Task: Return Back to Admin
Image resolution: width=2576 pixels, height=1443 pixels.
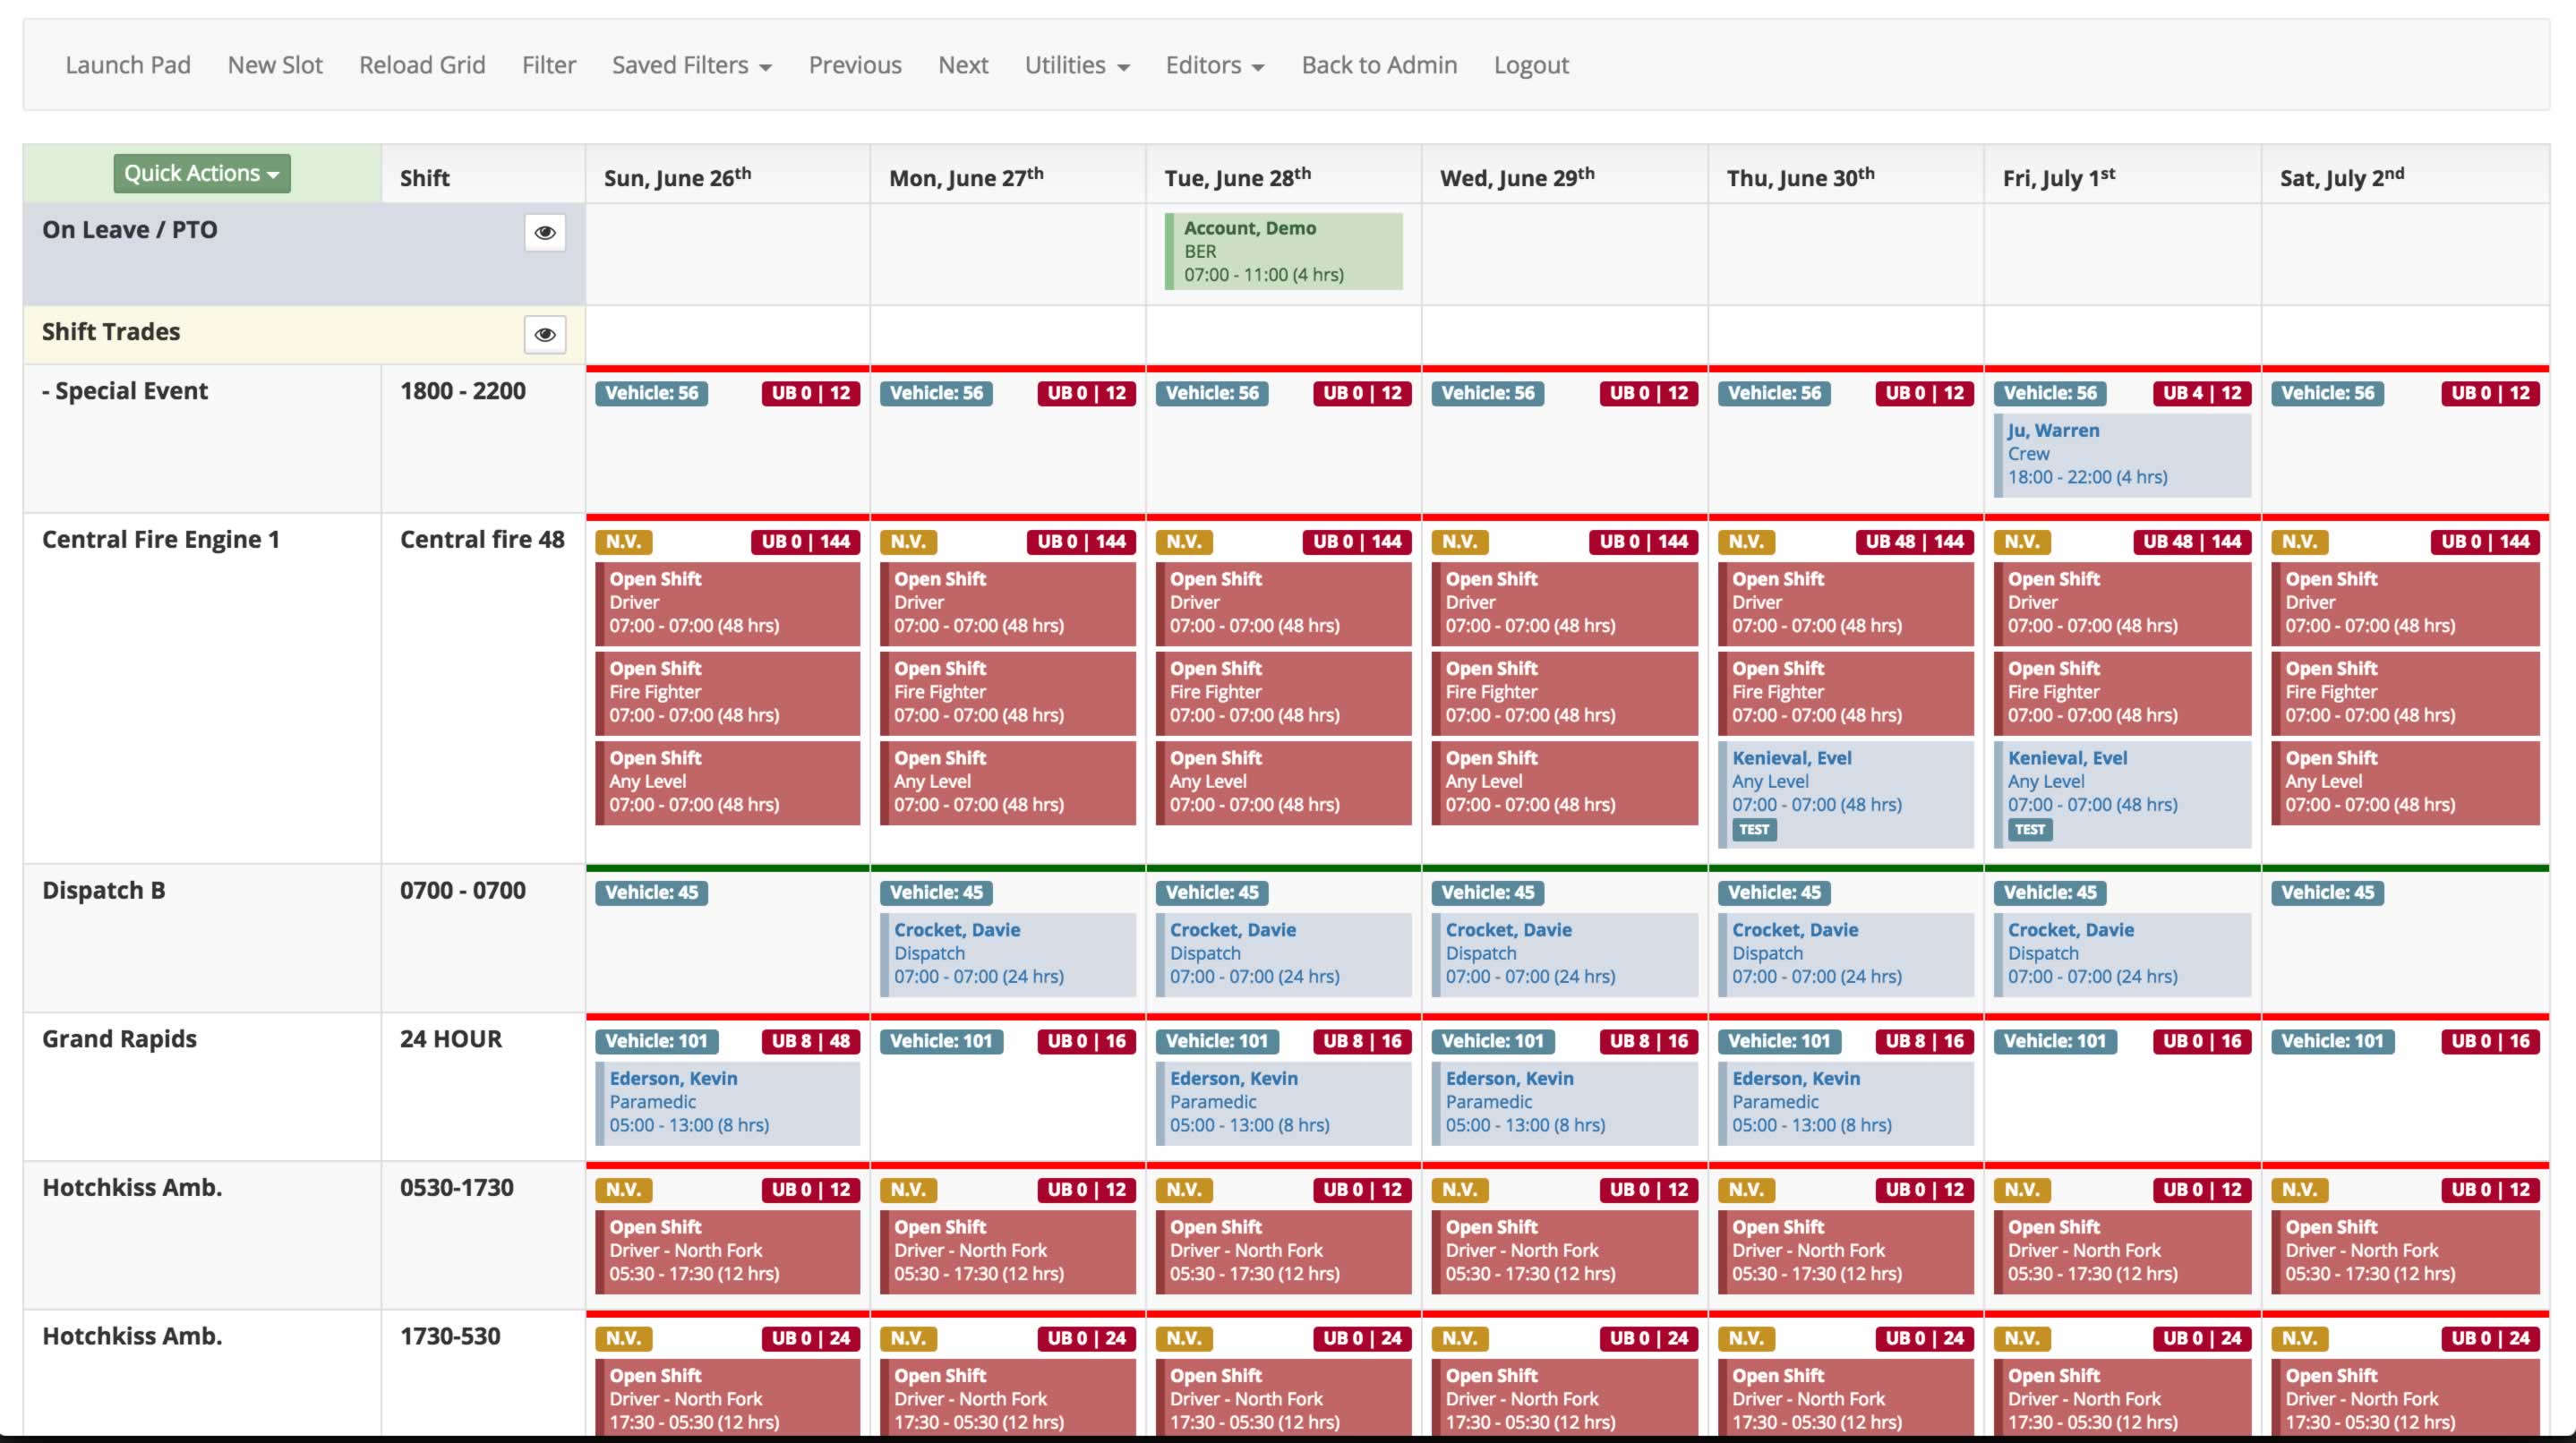Action: tap(1379, 65)
